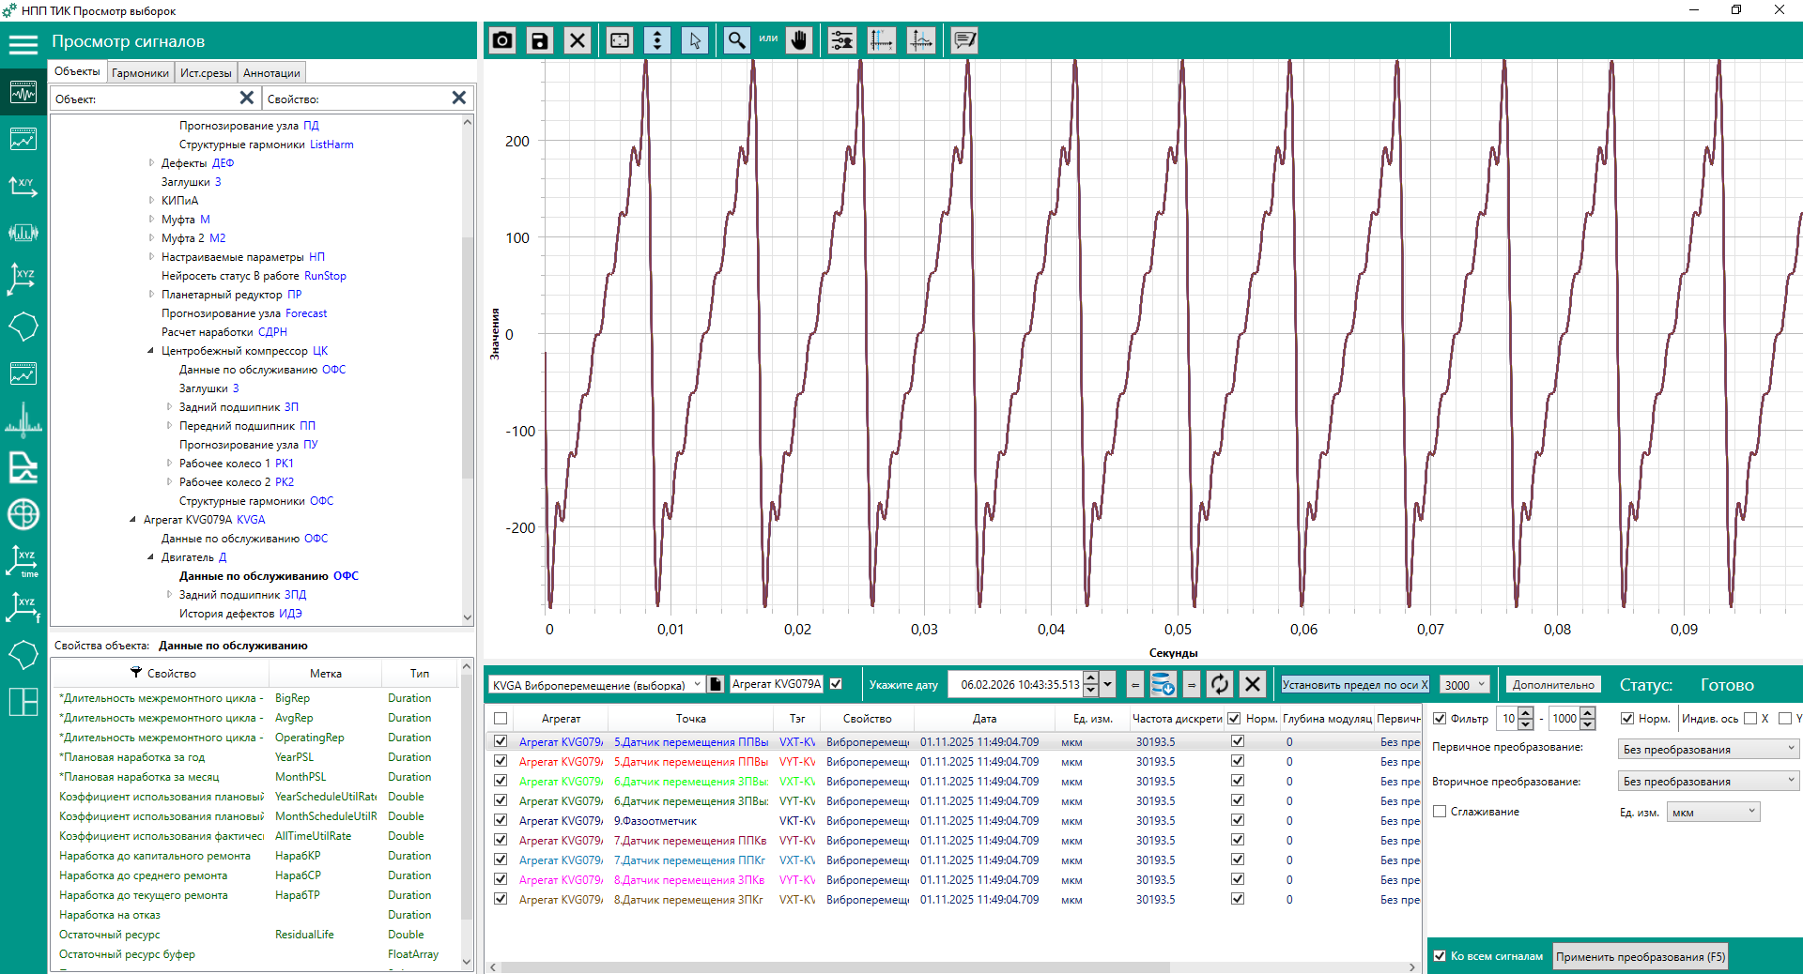Click the camera snapshot icon in chart toolbar
1803x974 pixels.
click(502, 40)
